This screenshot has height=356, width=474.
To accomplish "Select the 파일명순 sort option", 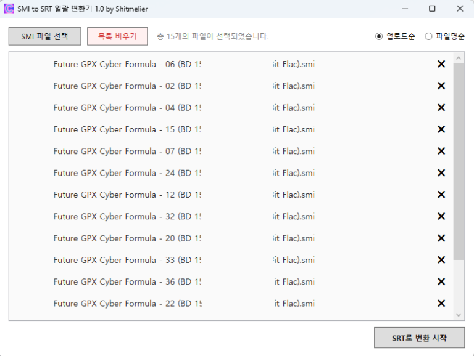I will 444,36.
